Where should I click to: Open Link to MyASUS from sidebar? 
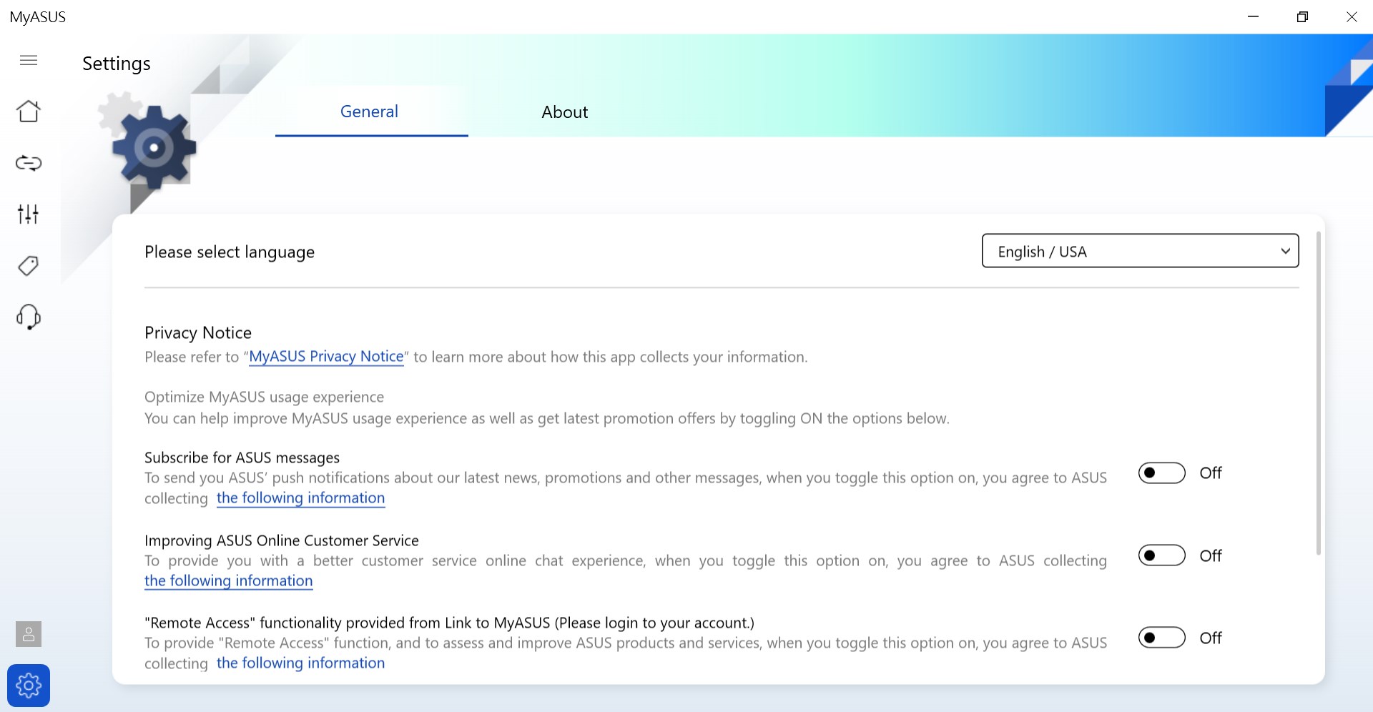click(x=29, y=163)
